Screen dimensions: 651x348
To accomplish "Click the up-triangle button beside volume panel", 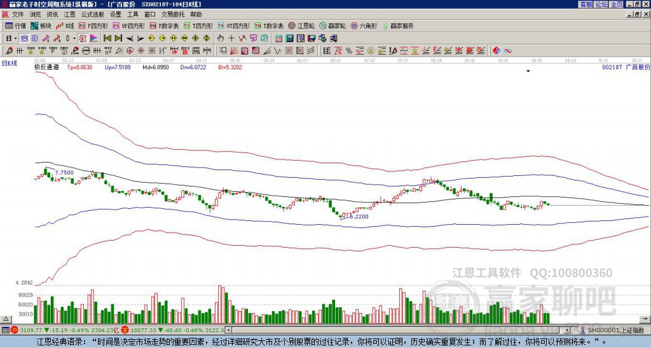I will point(6,319).
